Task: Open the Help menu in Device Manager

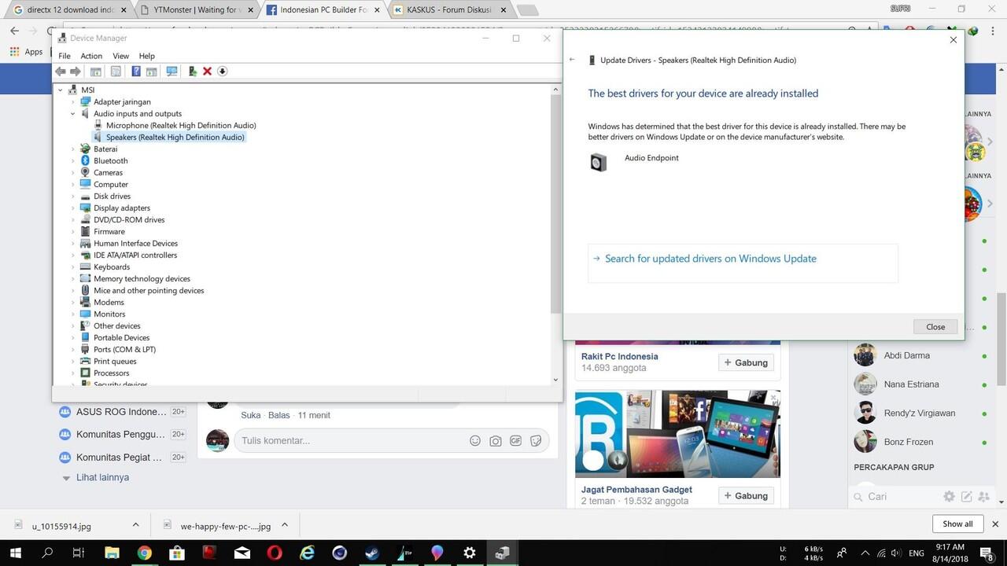Action: (147, 56)
